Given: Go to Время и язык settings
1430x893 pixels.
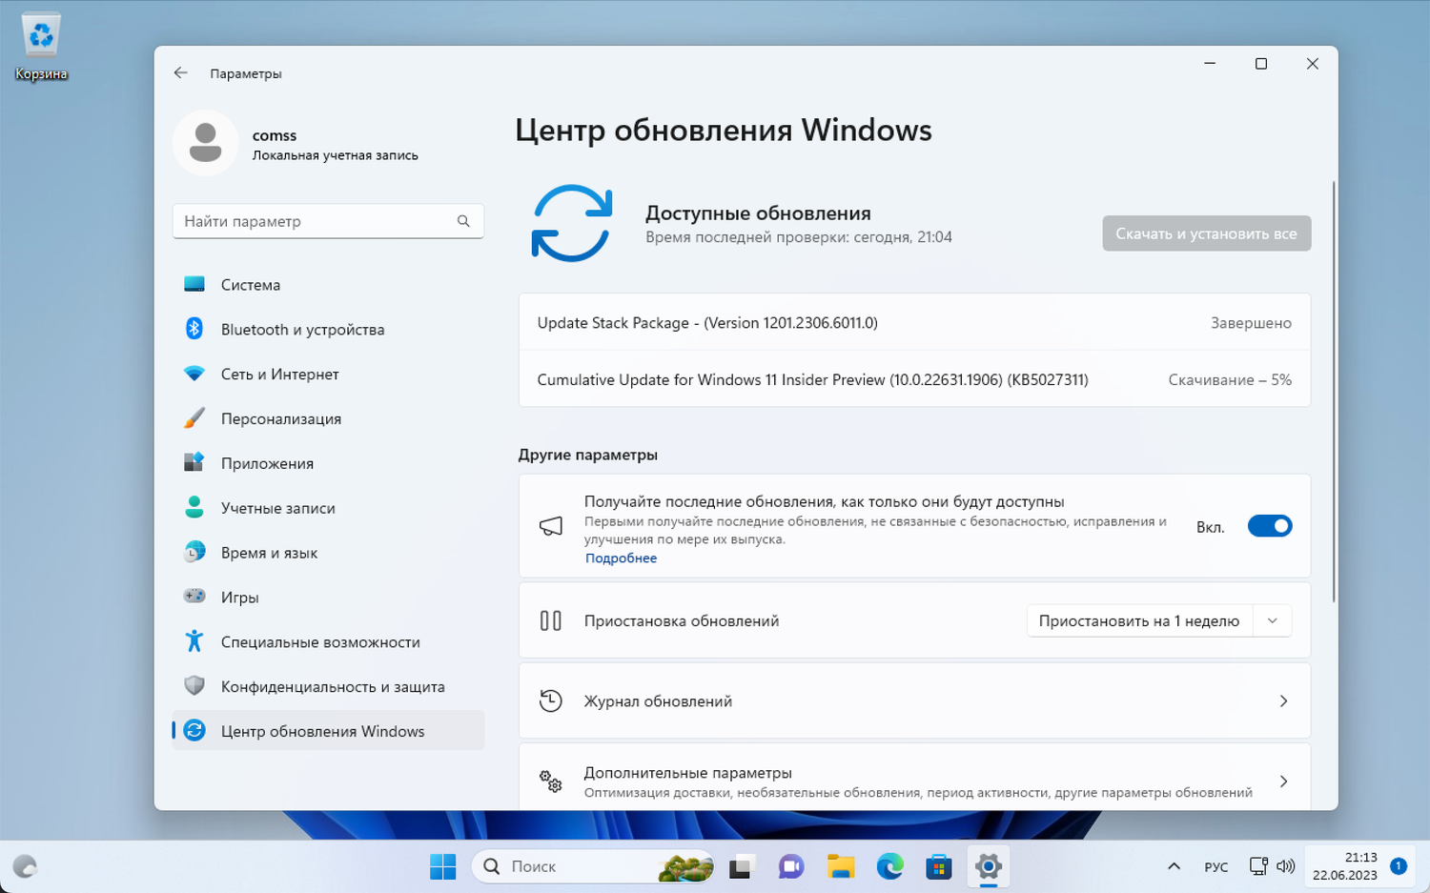Looking at the screenshot, I should point(328,553).
